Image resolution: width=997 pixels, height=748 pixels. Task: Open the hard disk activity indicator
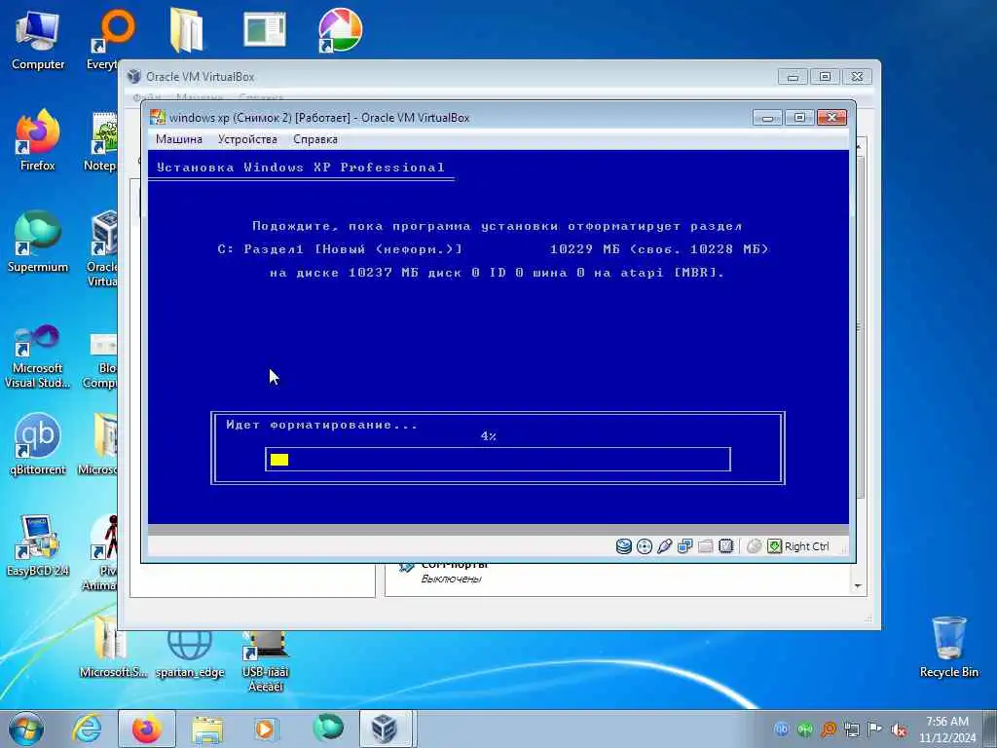coord(624,546)
